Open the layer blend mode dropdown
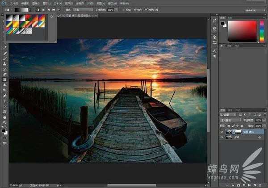The height and width of the screenshot is (188, 268). 230,120
